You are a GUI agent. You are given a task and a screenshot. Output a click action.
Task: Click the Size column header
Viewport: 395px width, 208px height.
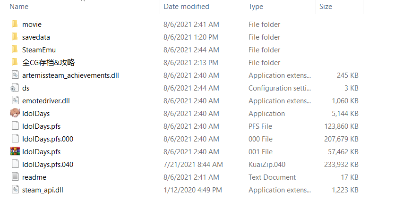(x=326, y=7)
